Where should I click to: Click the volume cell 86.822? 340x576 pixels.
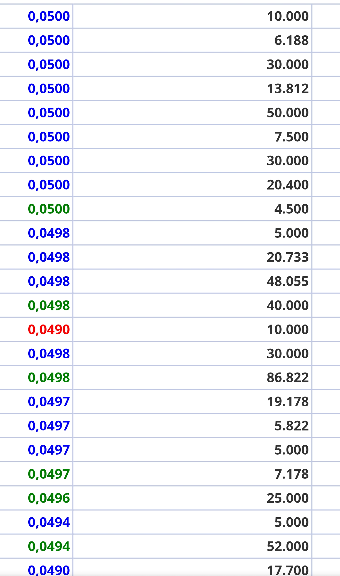point(288,378)
